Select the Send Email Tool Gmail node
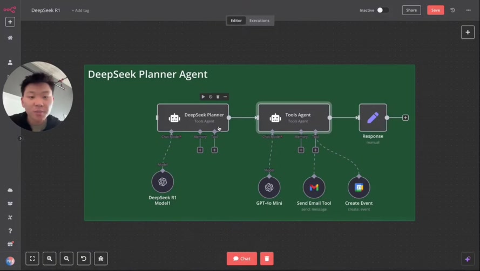The width and height of the screenshot is (480, 271). [x=314, y=187]
